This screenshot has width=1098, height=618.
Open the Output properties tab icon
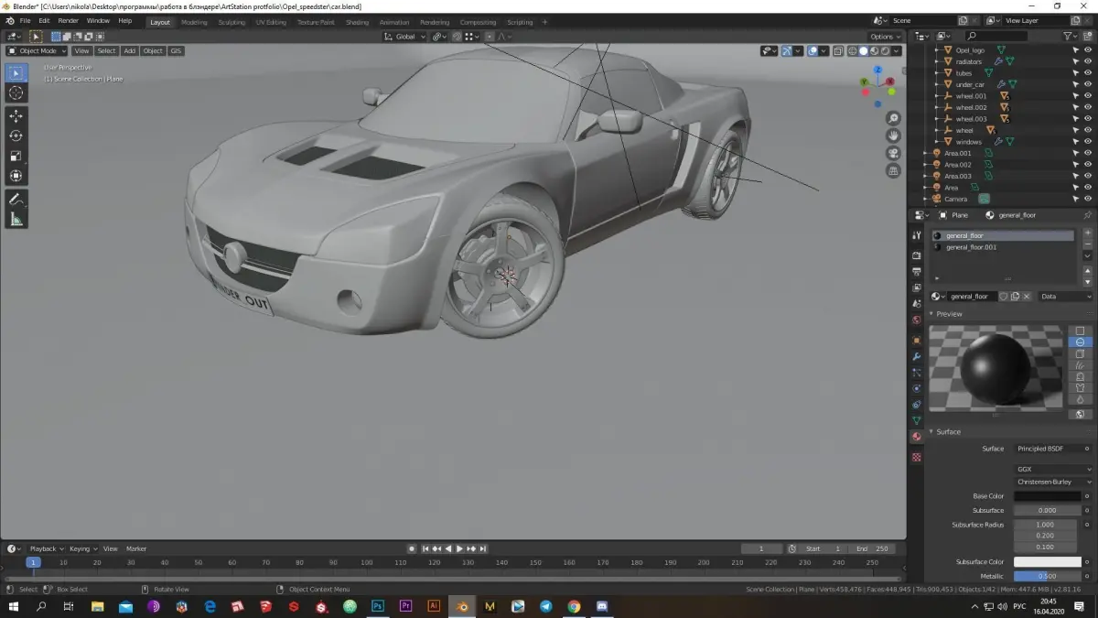[917, 272]
